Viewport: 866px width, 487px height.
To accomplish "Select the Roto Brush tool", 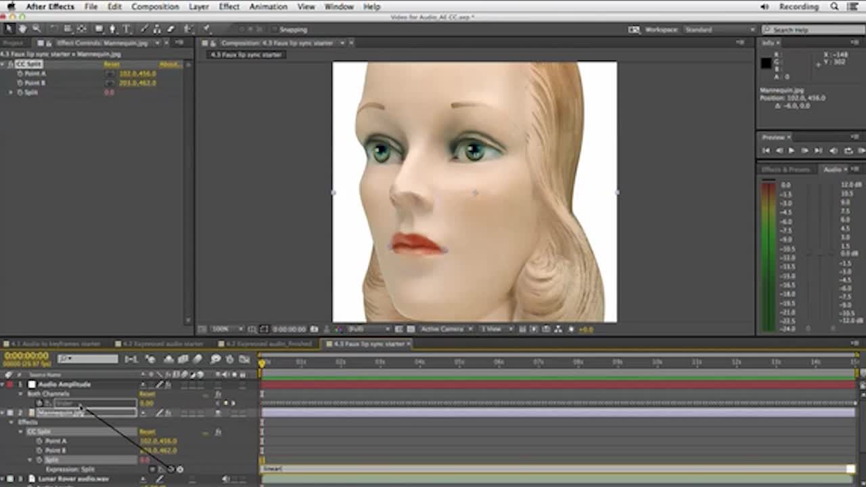I will point(187,29).
